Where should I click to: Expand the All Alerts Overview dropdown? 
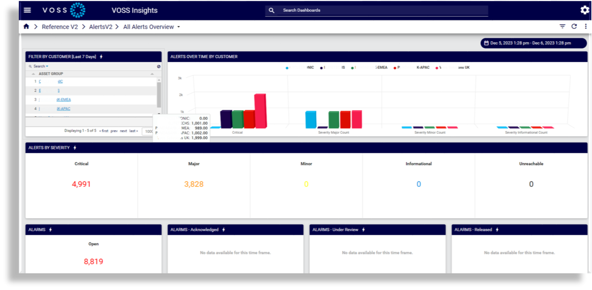point(151,27)
